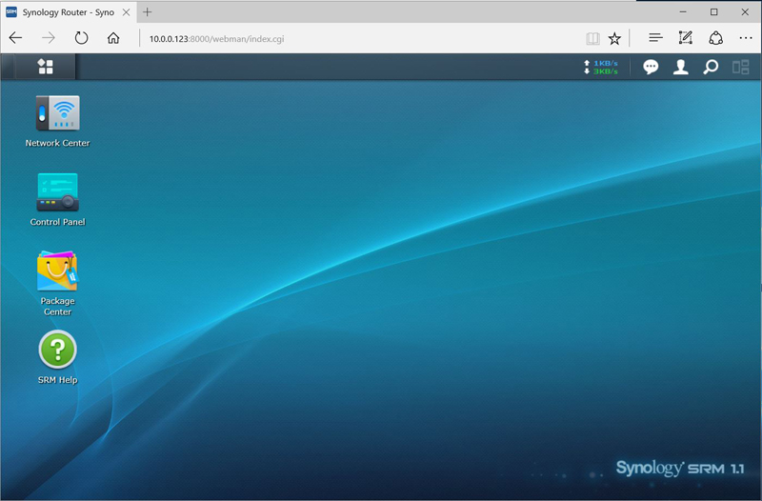Screen dimensions: 762x501
Task: Click the address bar URL field
Action: coord(360,39)
